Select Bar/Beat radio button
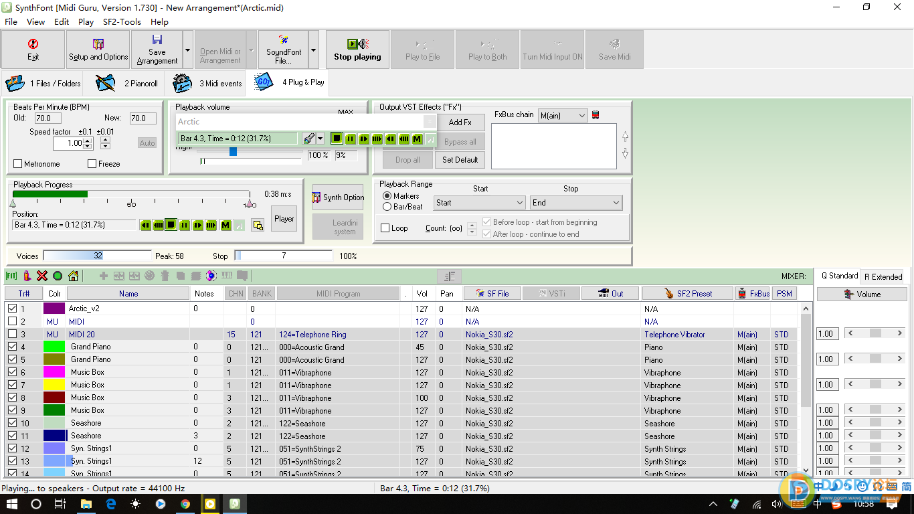The width and height of the screenshot is (914, 514). (x=387, y=207)
